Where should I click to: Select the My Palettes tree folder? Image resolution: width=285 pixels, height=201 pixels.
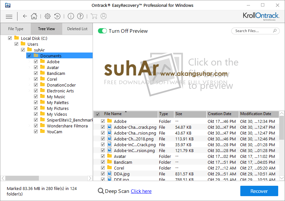(58, 102)
